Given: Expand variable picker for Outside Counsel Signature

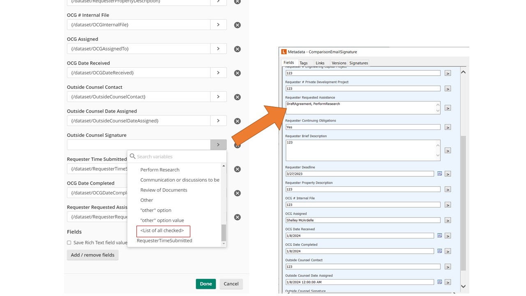Looking at the screenshot, I should [x=218, y=145].
